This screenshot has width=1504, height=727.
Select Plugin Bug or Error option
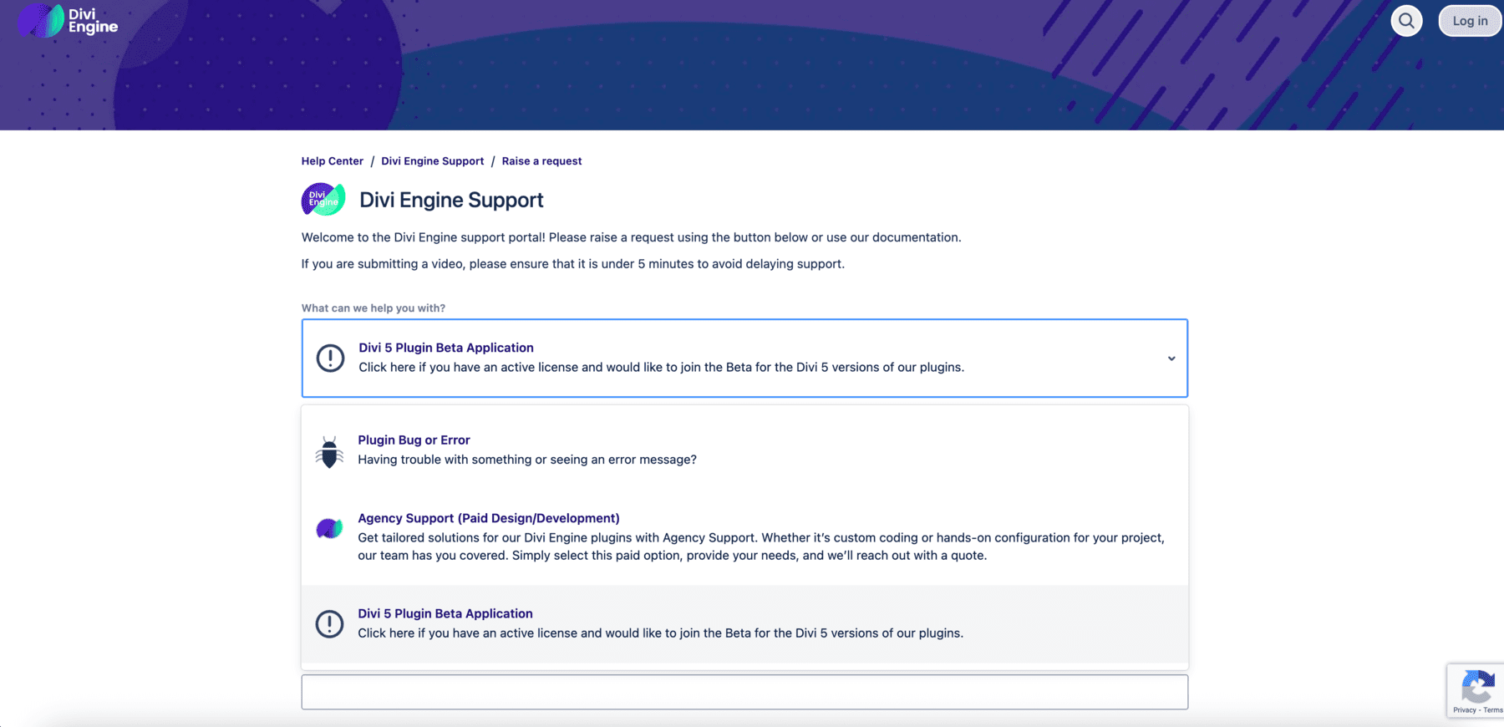click(414, 440)
